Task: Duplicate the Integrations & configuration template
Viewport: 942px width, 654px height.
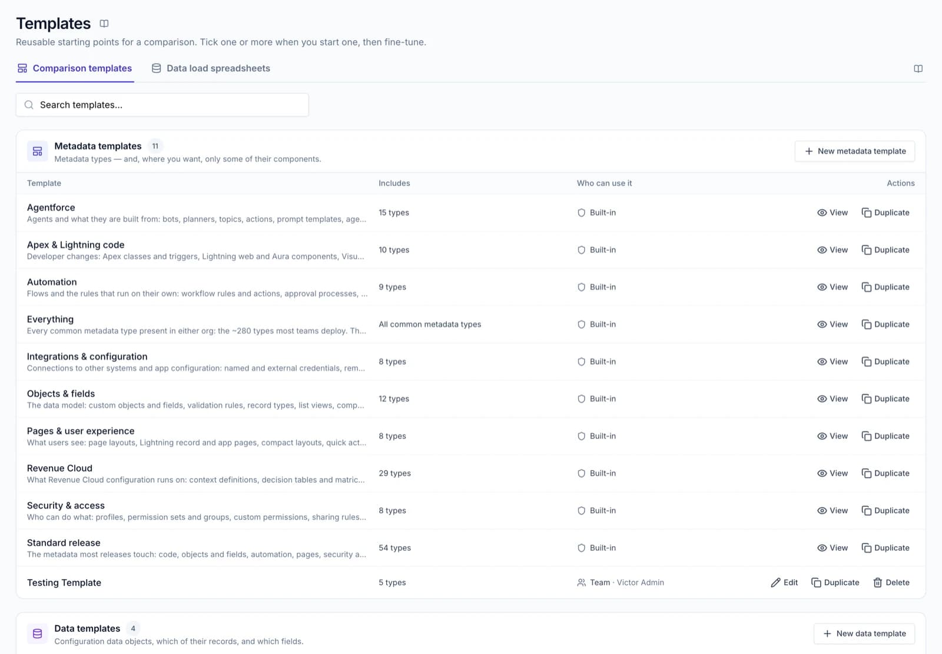Action: tap(885, 361)
